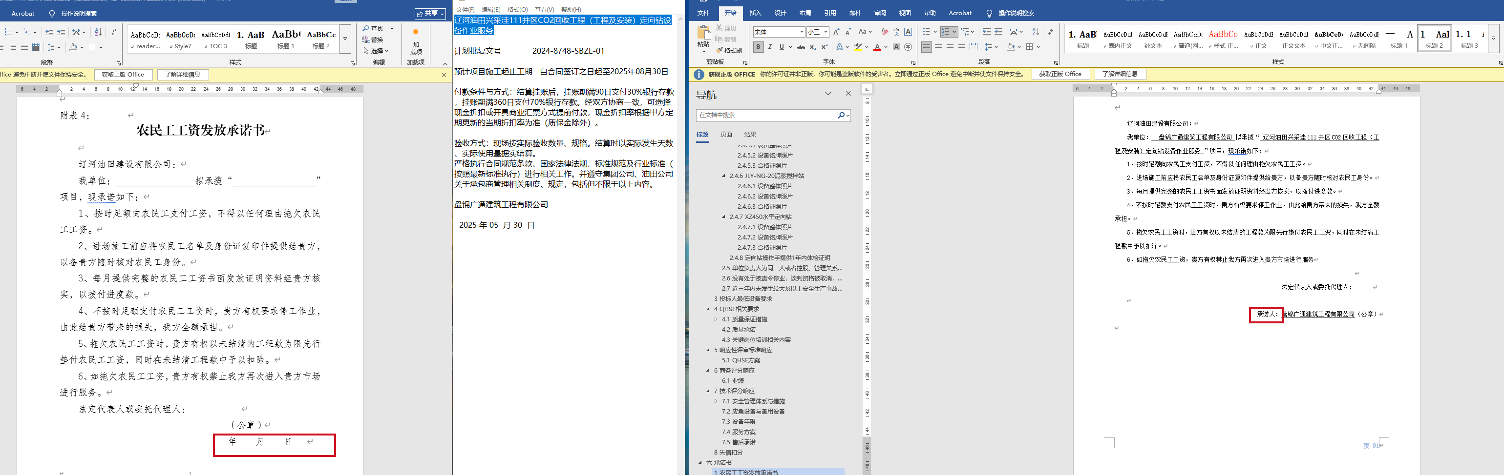Toggle Bold in right Word window

click(x=759, y=47)
